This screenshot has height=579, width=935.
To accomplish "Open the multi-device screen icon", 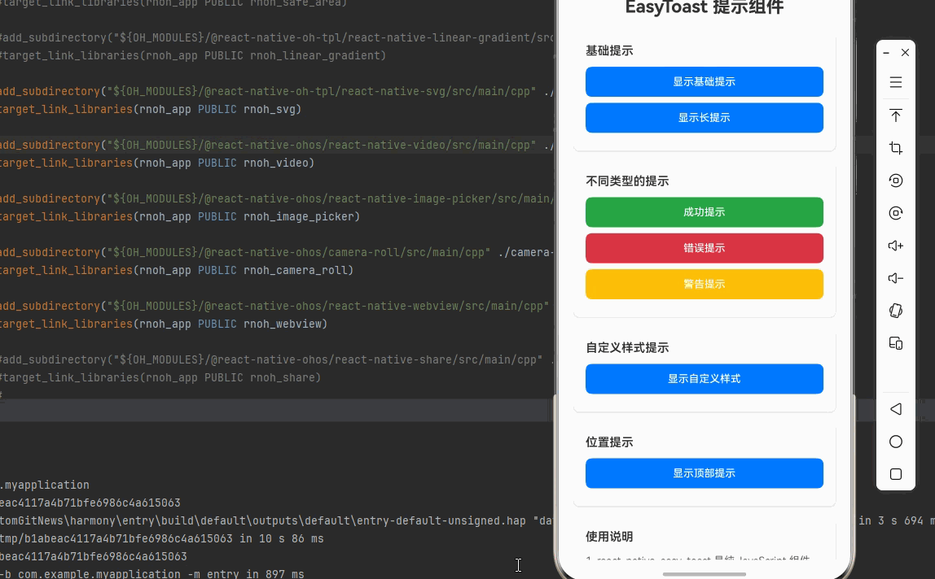I will [896, 343].
